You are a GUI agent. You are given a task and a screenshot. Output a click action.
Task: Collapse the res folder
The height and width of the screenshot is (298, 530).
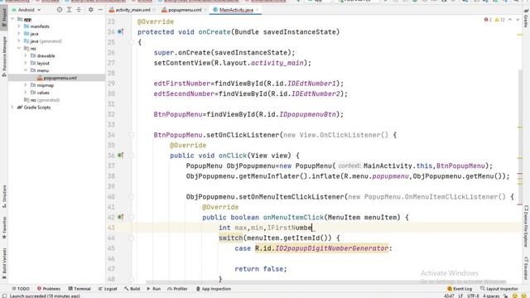19,49
